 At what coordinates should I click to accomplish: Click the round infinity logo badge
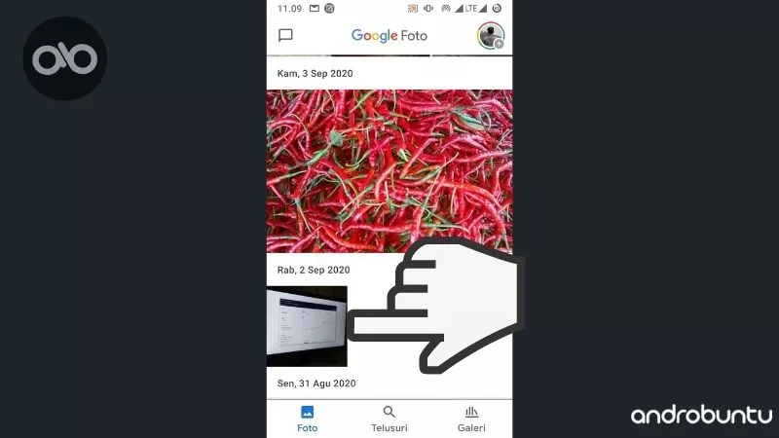coord(64,58)
